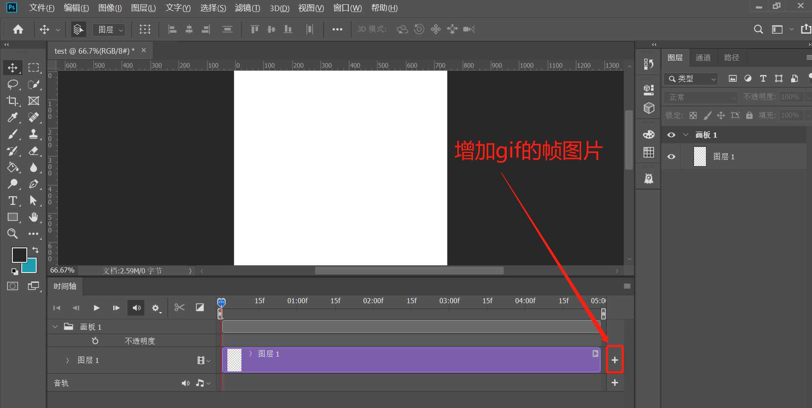The image size is (812, 408).
Task: Step to next frame in timeline
Action: [116, 308]
